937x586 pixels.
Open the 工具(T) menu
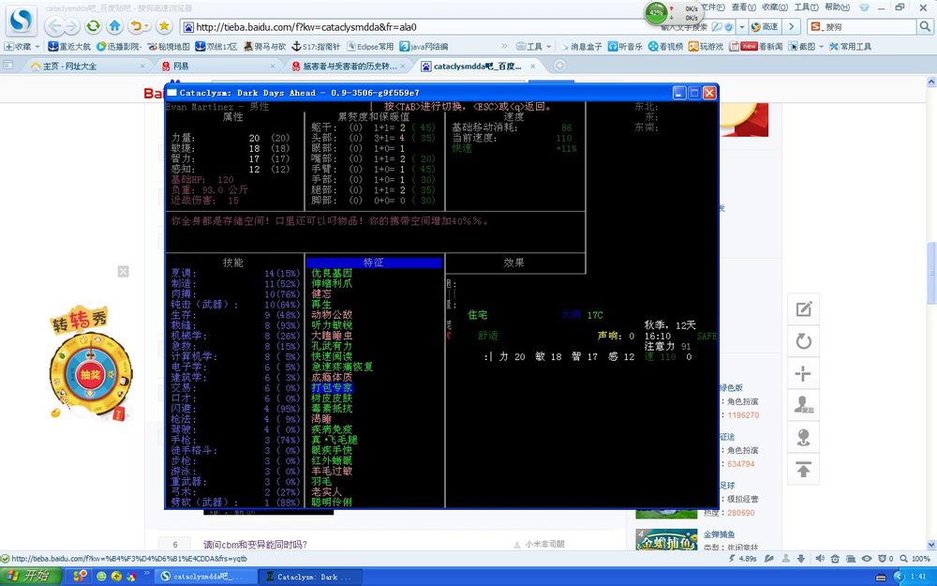tap(806, 8)
